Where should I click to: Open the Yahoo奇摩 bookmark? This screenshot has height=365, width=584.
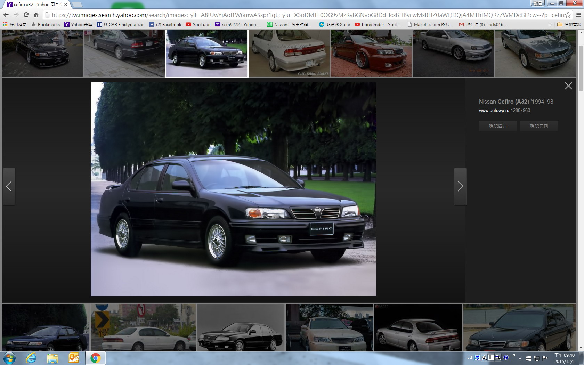[x=78, y=24]
